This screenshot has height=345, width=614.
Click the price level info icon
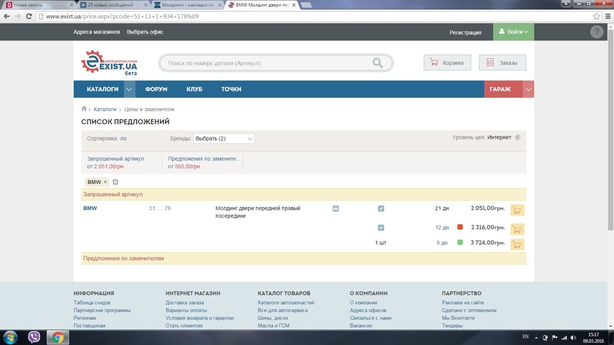517,137
